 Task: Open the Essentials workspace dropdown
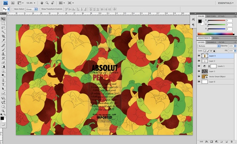click(226, 3)
